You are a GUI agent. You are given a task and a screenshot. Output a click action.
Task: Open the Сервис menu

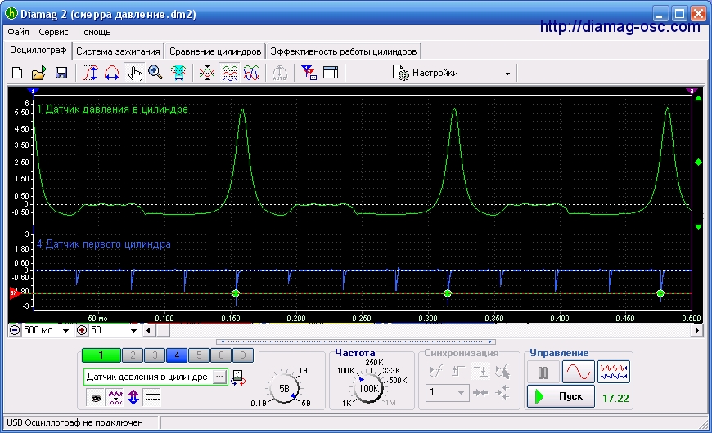pos(53,33)
